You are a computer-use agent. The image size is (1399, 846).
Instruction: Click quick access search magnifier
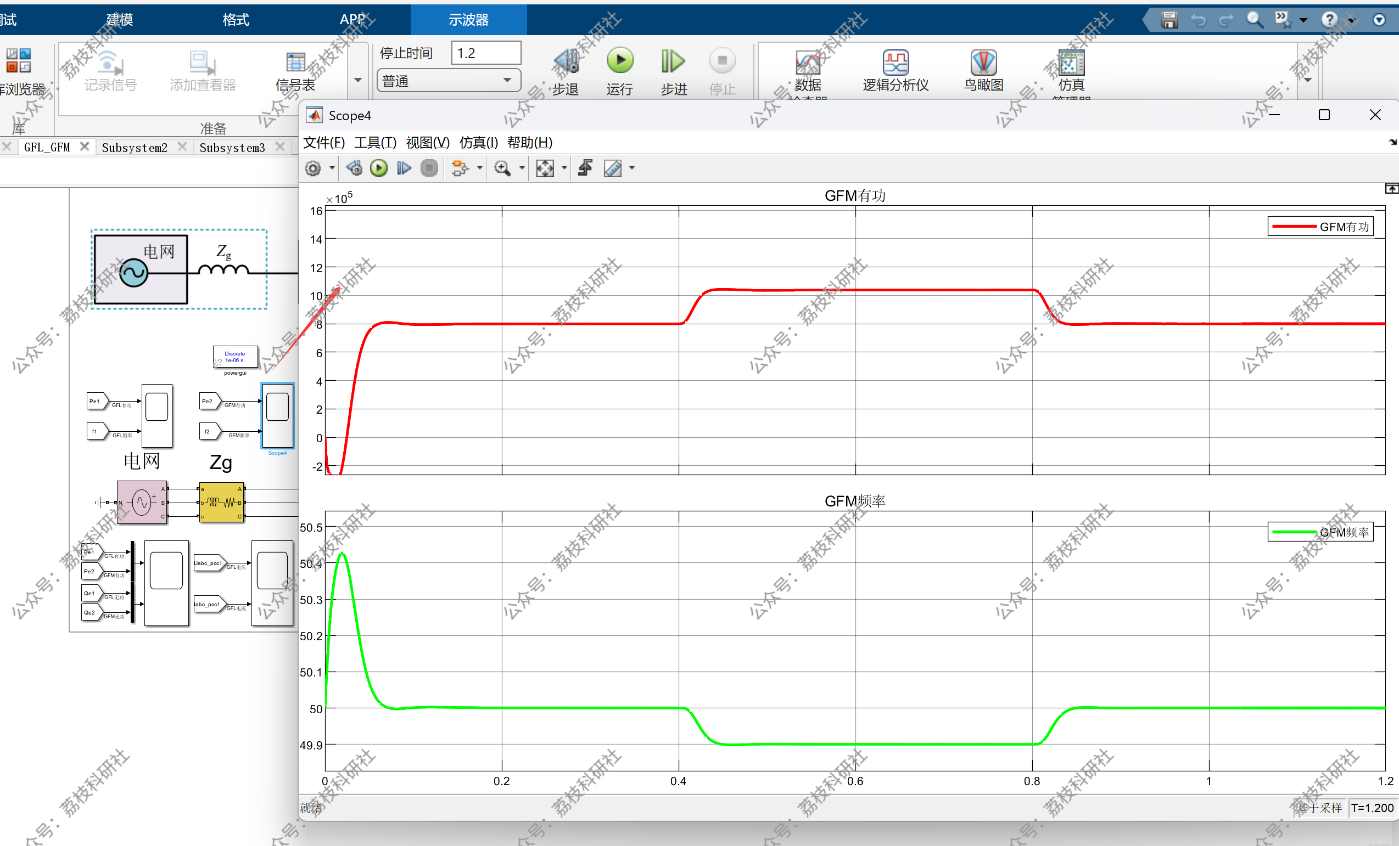tap(1254, 20)
